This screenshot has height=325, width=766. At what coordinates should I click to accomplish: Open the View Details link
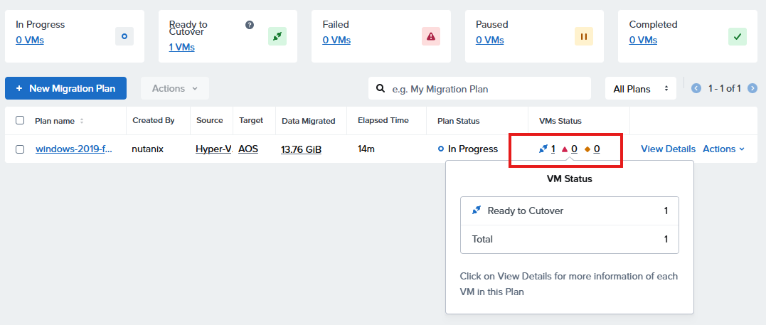coord(668,149)
